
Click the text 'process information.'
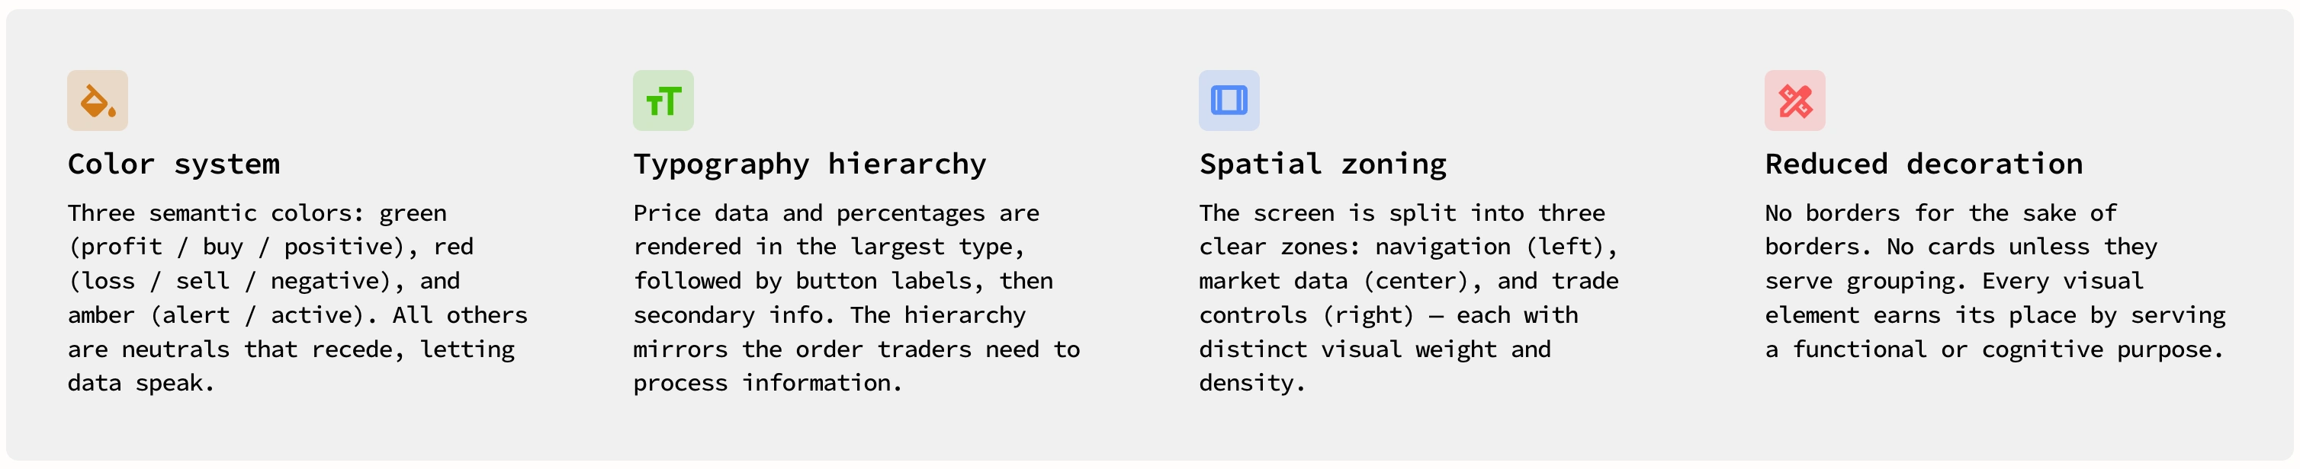768,382
